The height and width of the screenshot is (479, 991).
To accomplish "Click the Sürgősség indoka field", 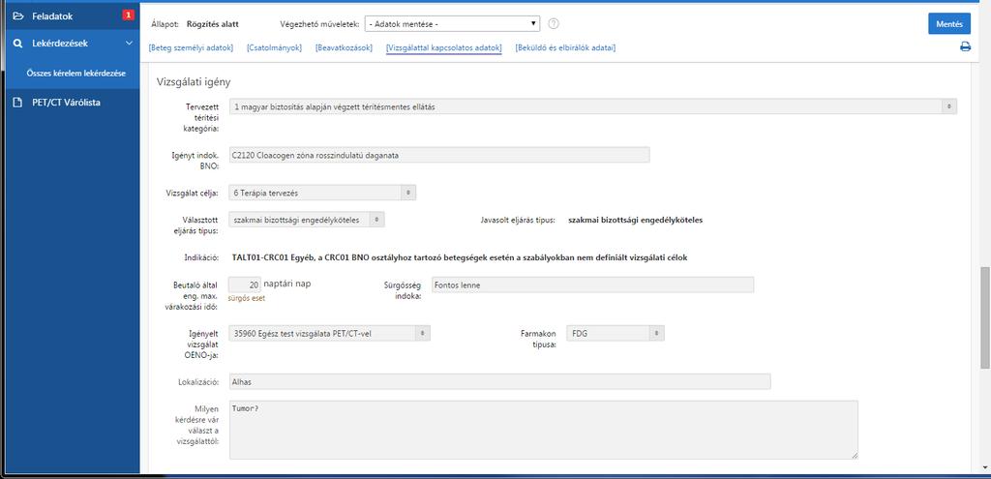I will (x=592, y=284).
